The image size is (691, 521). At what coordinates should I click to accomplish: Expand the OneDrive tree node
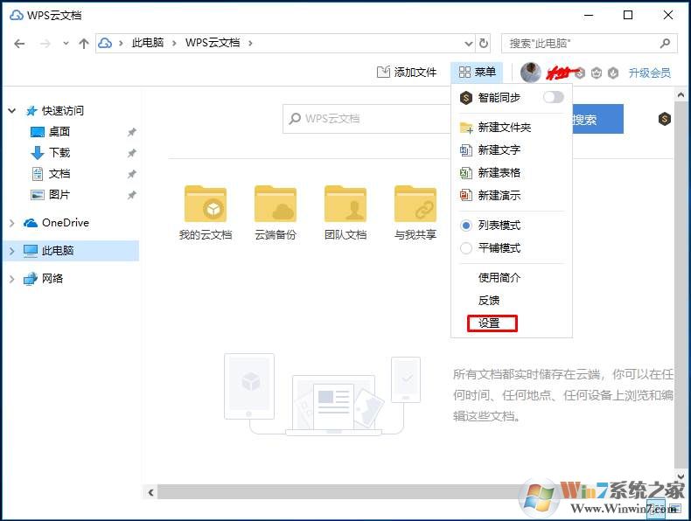pyautogui.click(x=11, y=223)
